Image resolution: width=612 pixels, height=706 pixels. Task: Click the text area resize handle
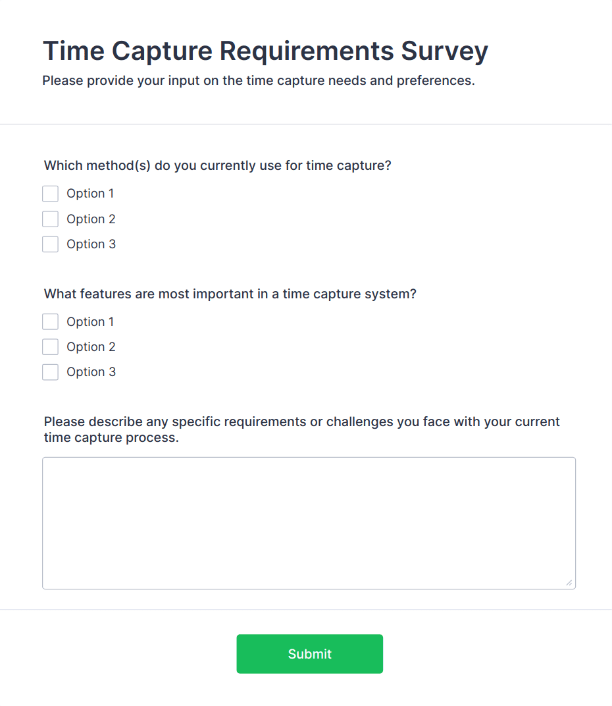569,583
